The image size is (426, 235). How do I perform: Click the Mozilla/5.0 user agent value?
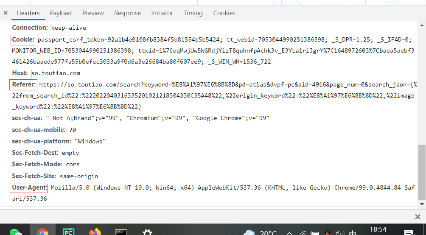pyautogui.click(x=213, y=193)
